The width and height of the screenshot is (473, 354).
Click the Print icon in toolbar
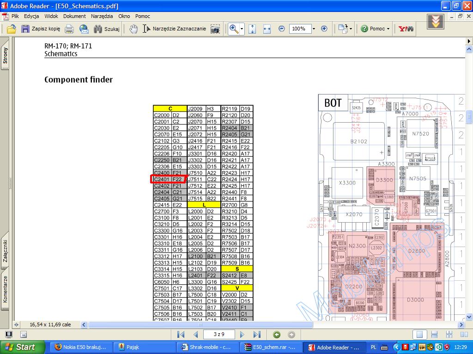[69, 29]
